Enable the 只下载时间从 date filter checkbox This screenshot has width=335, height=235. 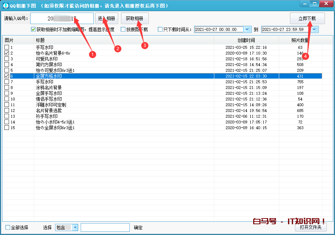160,29
